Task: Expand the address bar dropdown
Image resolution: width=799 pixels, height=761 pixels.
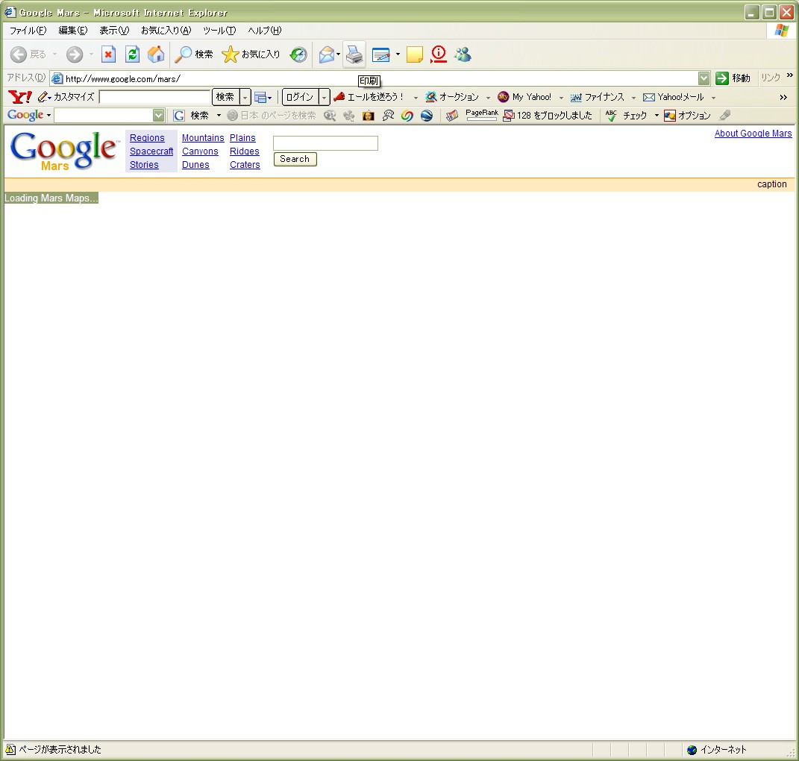Action: (x=704, y=78)
